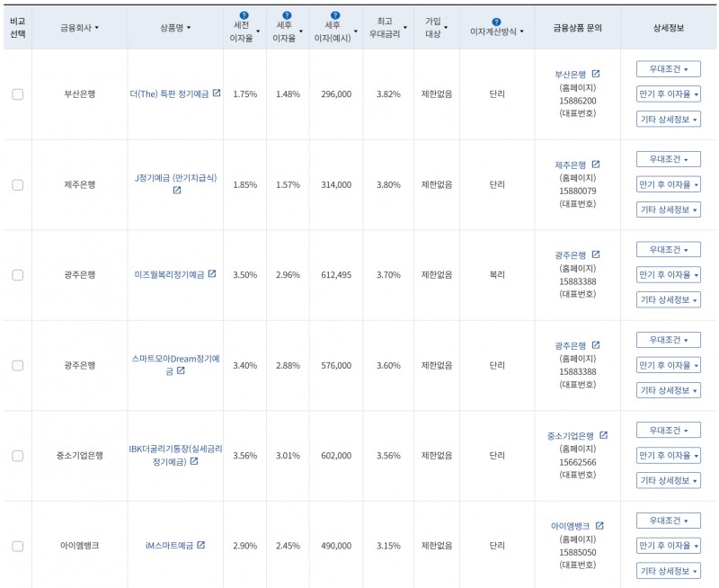
Task: Expand 기타 상세정보 for 제주은행
Action: pos(668,209)
